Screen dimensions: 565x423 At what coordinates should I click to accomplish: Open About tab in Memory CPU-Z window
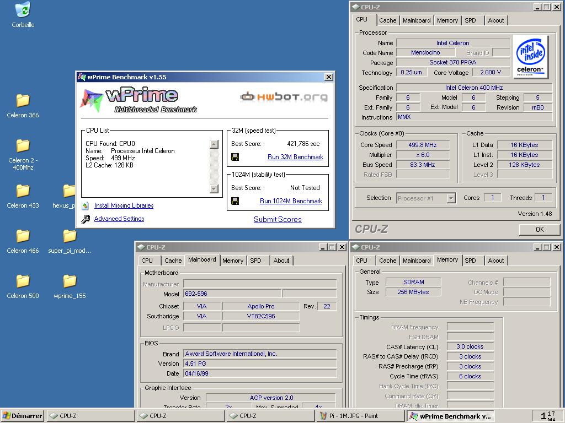point(496,261)
